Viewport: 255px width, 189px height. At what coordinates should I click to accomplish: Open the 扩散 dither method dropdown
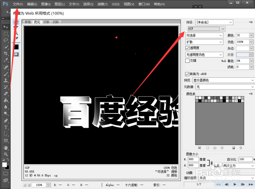click(204, 42)
